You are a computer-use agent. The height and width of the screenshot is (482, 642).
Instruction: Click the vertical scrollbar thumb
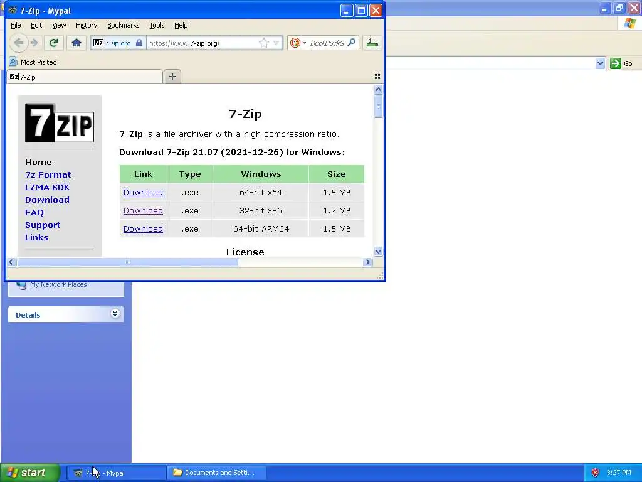pos(378,107)
